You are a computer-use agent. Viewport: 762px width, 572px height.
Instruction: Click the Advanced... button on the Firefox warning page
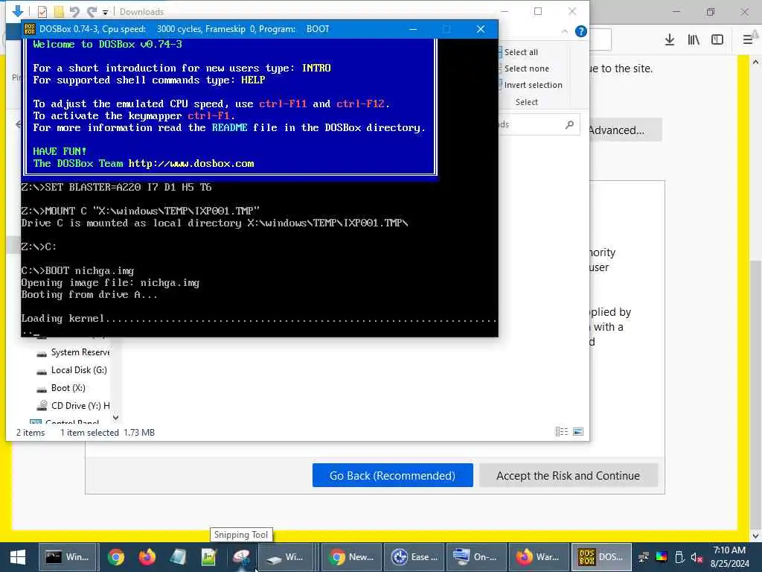[625, 130]
